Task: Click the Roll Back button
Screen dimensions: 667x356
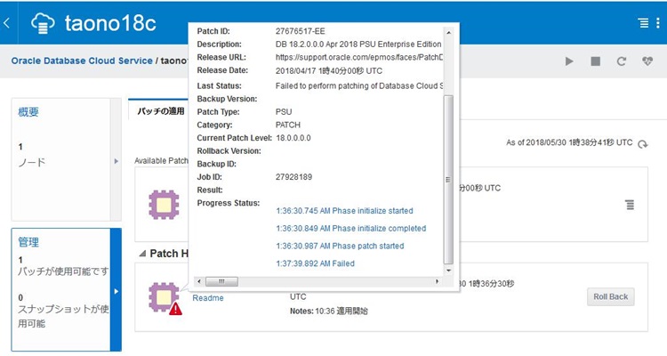Action: point(611,296)
